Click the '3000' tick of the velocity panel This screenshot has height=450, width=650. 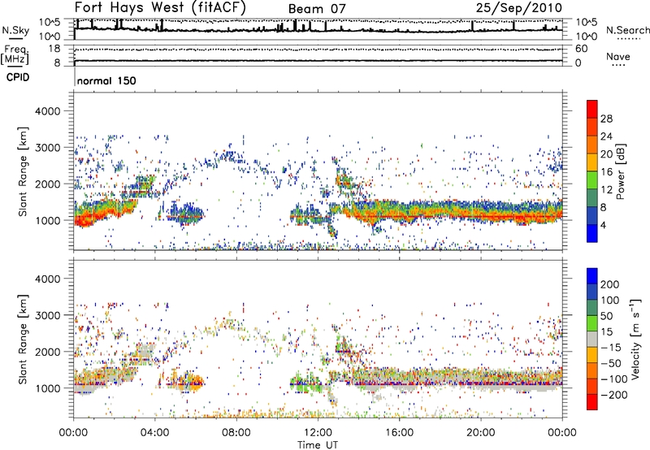(x=47, y=315)
